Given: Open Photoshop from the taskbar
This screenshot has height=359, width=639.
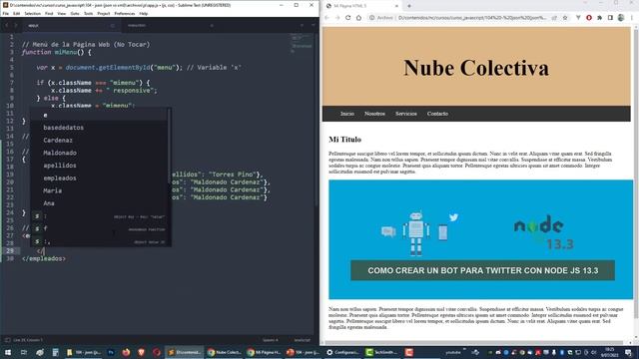Looking at the screenshot, I should coord(111,352).
